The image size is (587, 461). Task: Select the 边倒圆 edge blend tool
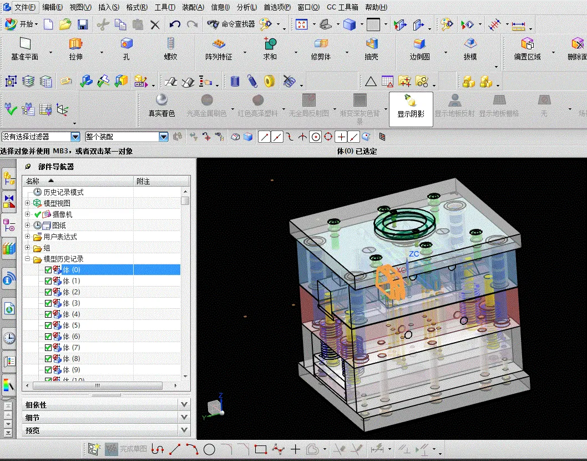coord(419,49)
